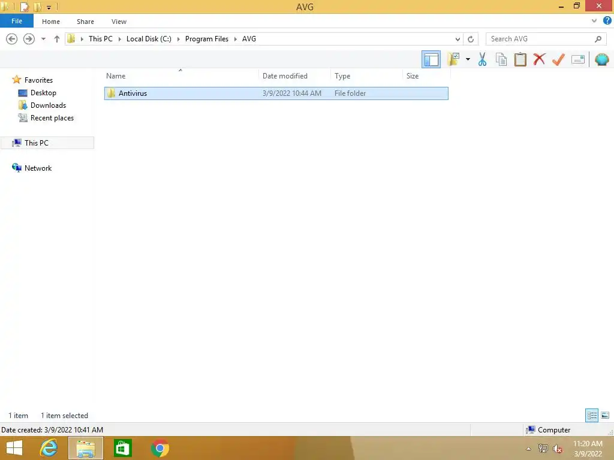Select Network in navigation pane
This screenshot has width=614, height=460.
click(38, 168)
